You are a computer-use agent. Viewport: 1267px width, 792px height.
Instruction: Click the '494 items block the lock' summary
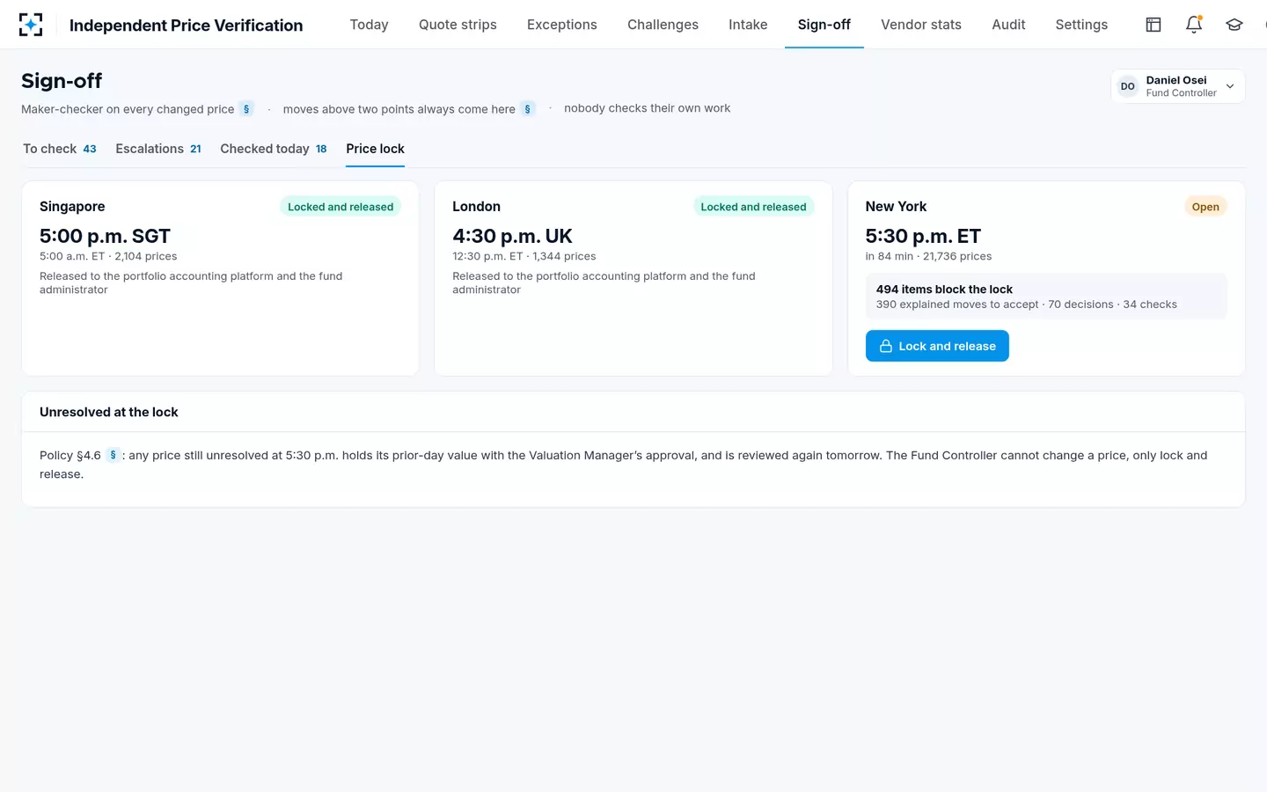pos(944,289)
